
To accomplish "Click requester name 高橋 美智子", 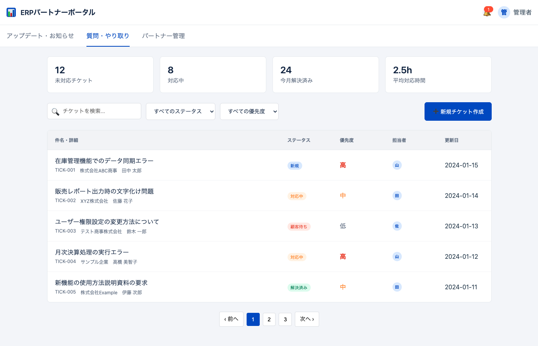I will [125, 262].
